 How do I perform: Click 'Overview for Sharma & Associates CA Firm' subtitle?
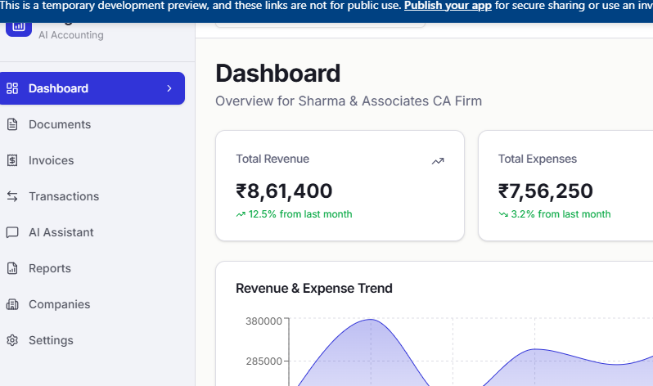[349, 101]
